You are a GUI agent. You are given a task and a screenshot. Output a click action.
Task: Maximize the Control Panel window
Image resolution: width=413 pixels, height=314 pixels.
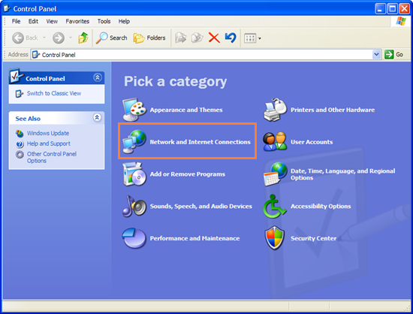[392, 9]
